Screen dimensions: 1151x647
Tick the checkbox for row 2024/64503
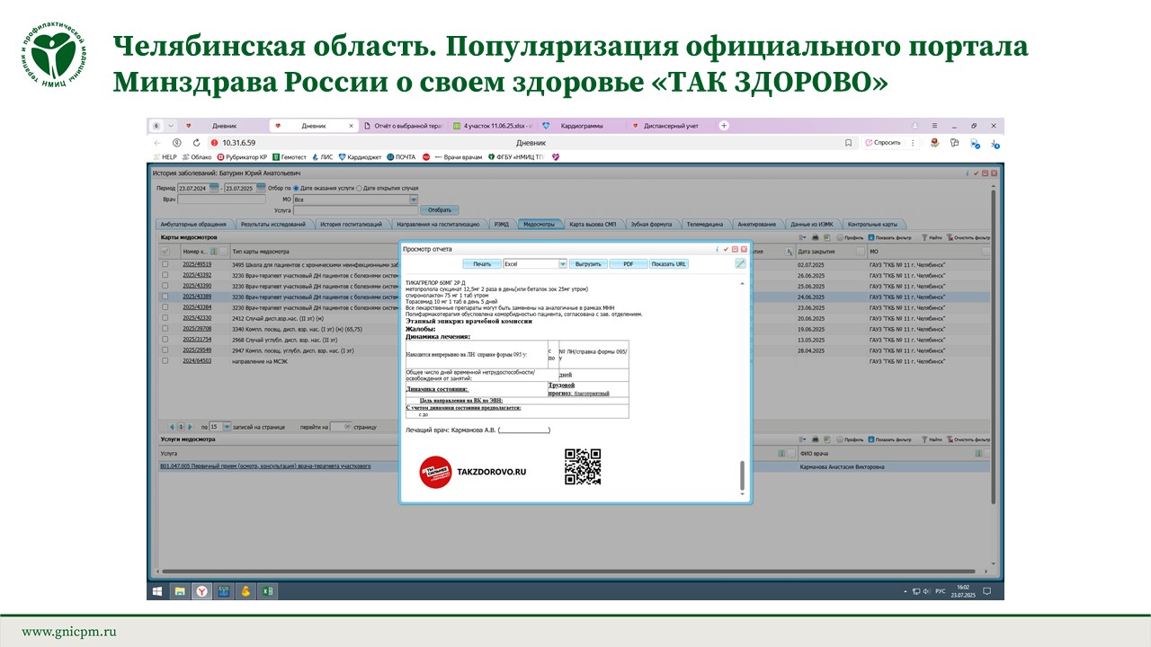165,360
